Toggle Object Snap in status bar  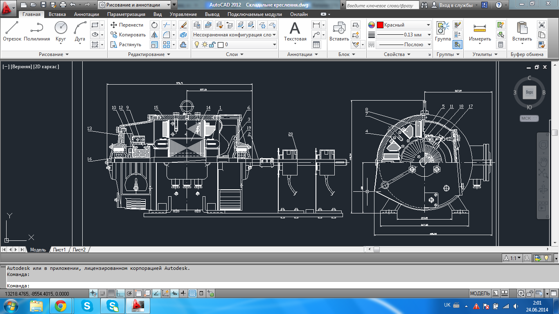(x=138, y=293)
